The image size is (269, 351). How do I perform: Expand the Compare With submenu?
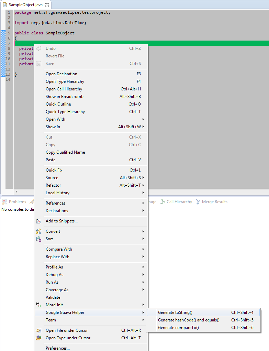pos(91,249)
